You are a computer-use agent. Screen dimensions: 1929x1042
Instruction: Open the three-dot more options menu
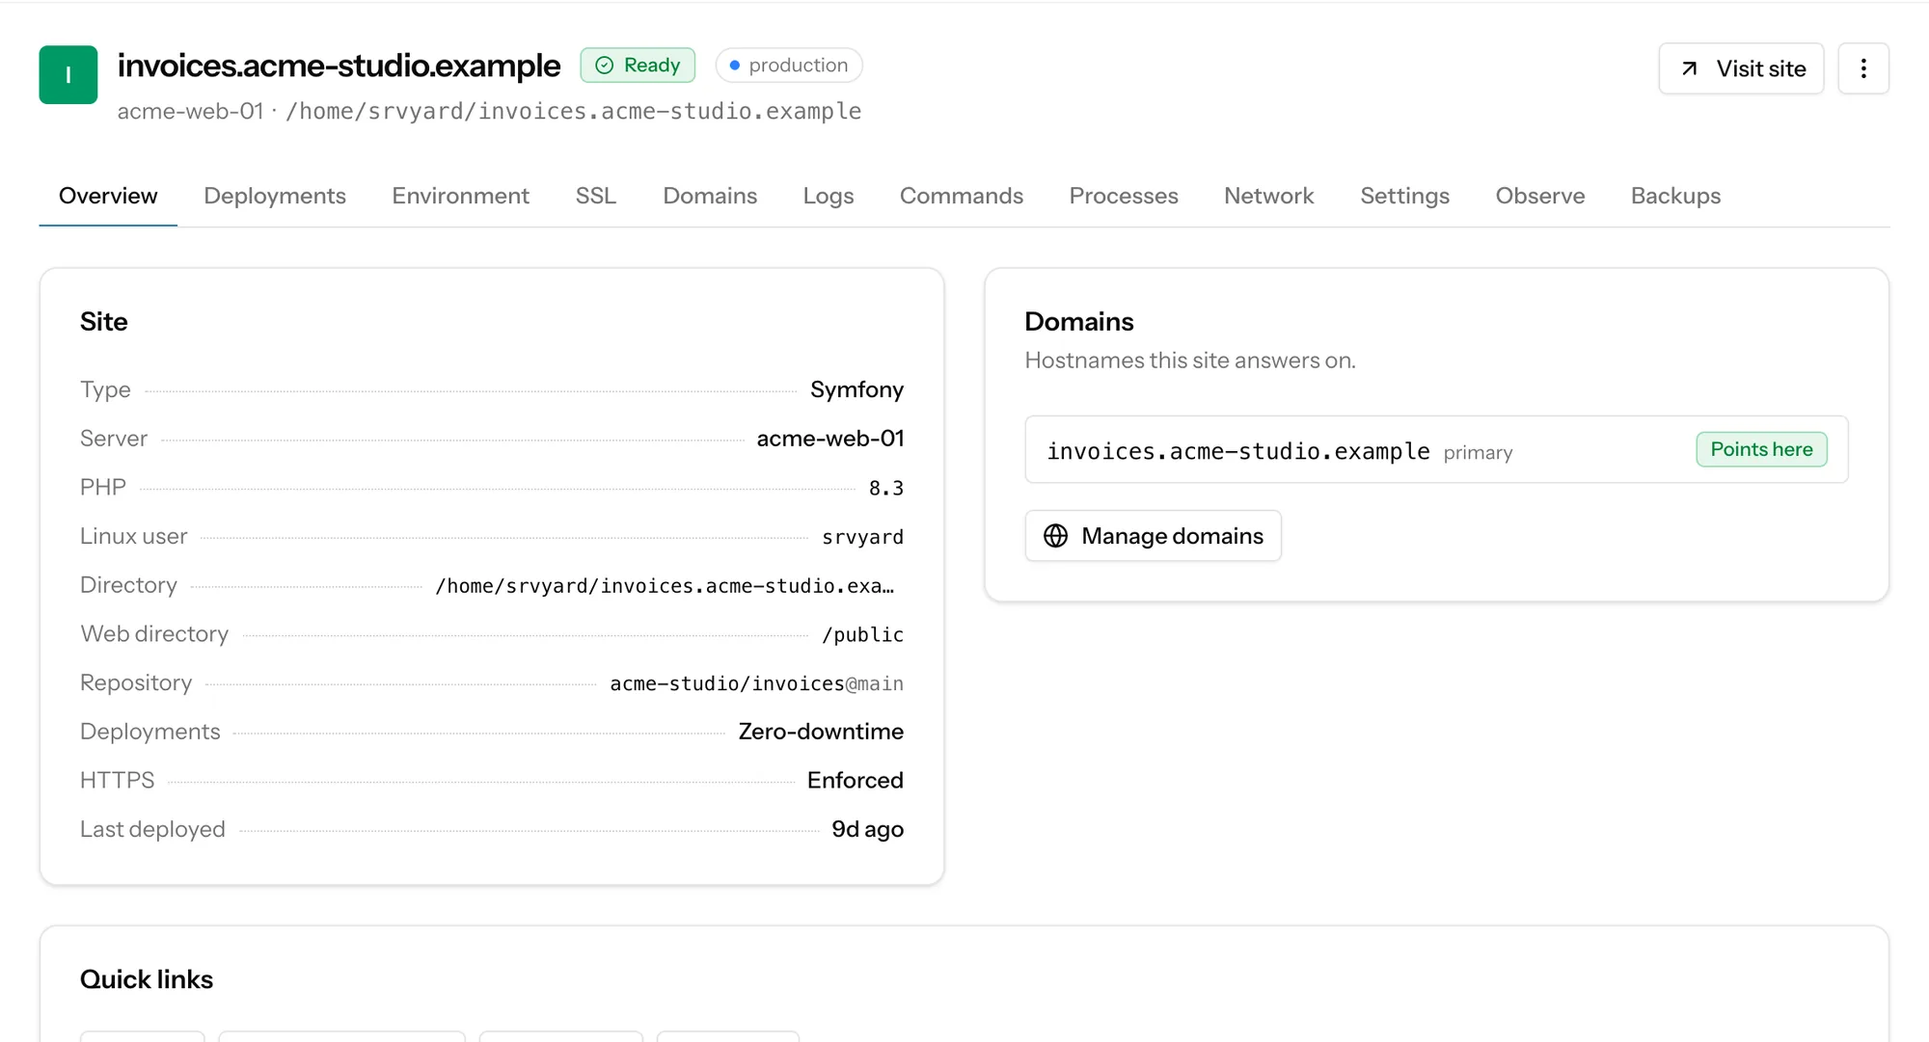[x=1862, y=68]
